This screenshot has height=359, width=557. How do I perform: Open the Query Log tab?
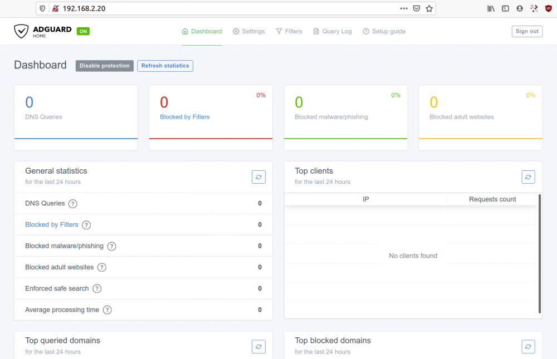pyautogui.click(x=333, y=31)
